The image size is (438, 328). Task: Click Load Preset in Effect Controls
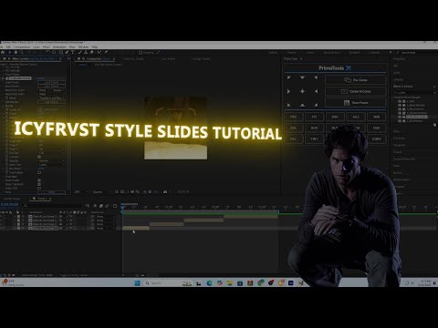point(51,82)
